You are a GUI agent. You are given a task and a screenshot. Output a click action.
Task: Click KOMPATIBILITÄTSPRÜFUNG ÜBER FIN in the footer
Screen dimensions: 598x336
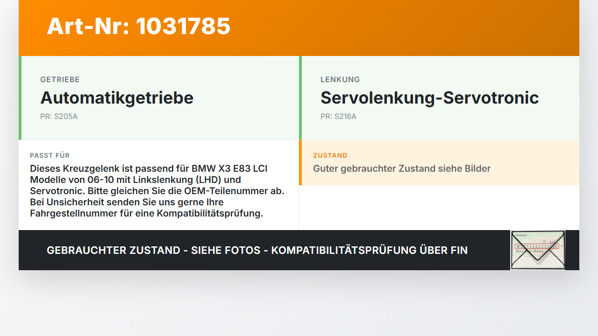click(369, 250)
